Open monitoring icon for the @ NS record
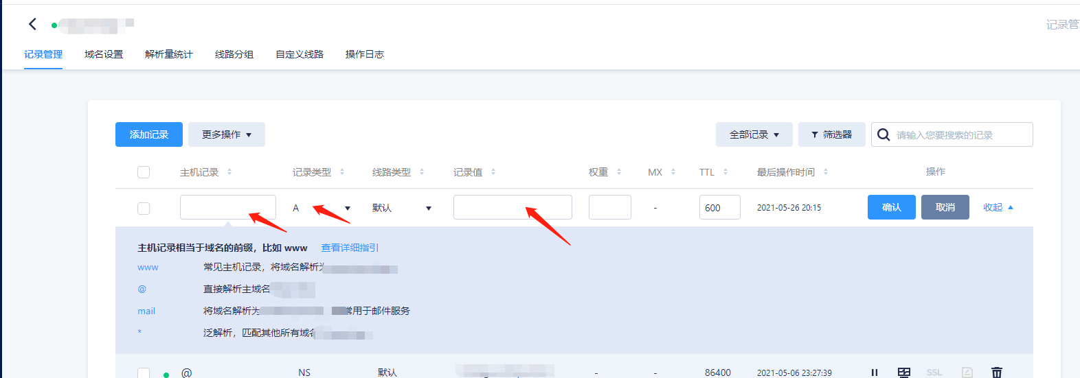1080x378 pixels. tap(904, 373)
